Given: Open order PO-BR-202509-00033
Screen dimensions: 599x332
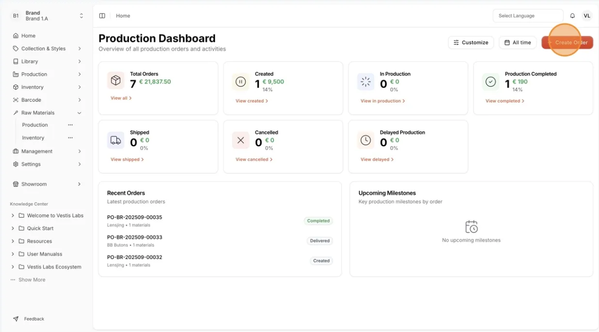Looking at the screenshot, I should [x=135, y=237].
